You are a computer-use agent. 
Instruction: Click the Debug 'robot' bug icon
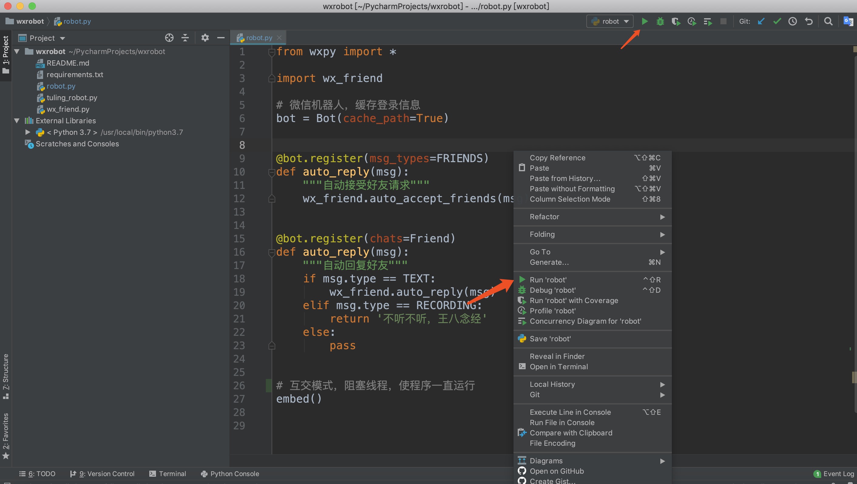pos(521,290)
